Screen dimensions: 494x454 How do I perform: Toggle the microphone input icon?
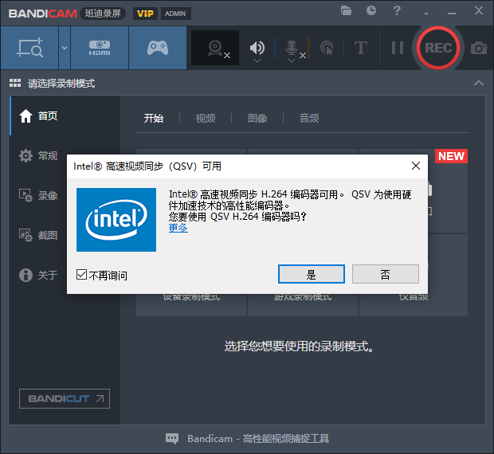(292, 48)
